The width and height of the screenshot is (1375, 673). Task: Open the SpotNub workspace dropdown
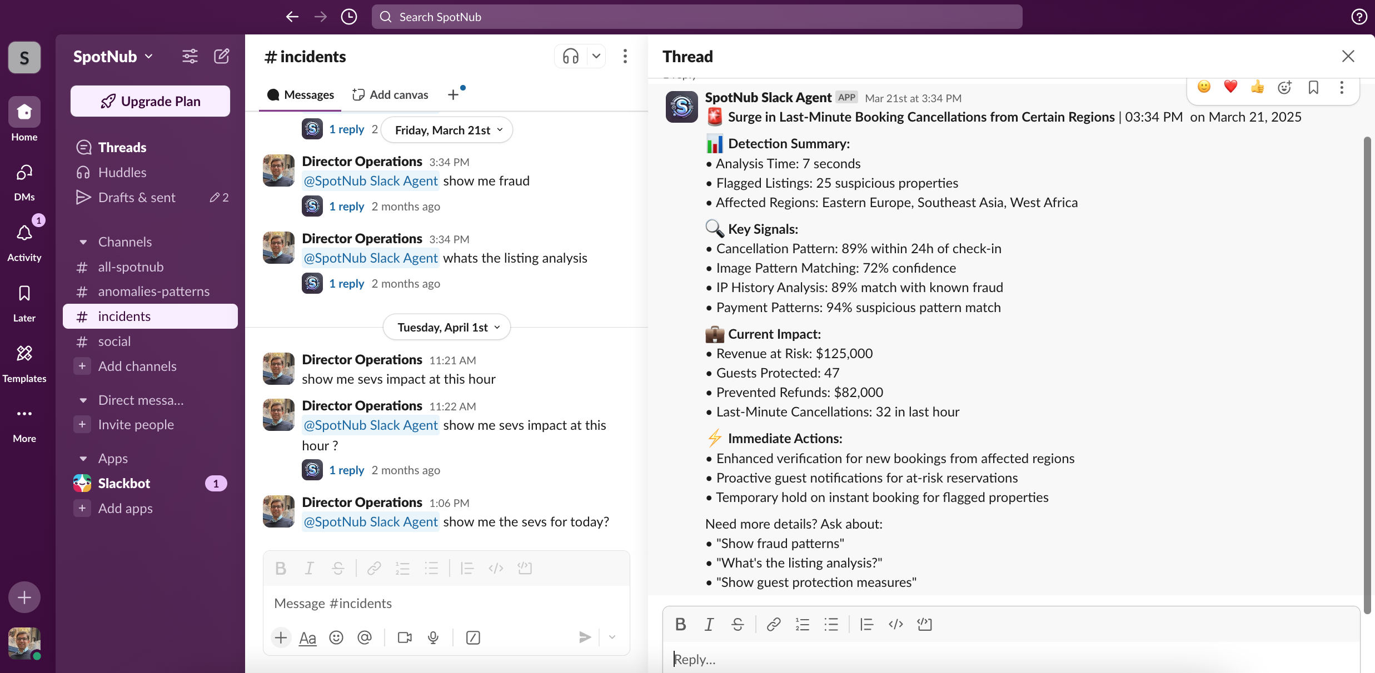tap(113, 56)
